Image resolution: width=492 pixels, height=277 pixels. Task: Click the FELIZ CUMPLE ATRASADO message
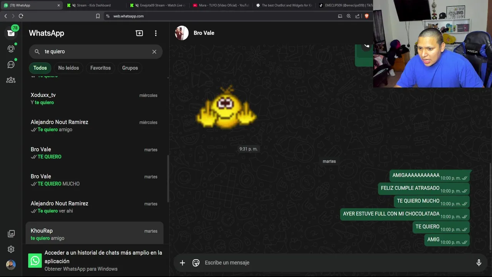tap(424, 189)
